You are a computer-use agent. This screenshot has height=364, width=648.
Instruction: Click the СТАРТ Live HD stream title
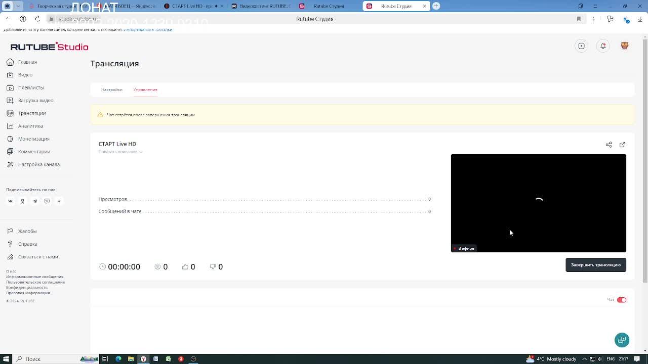[117, 144]
